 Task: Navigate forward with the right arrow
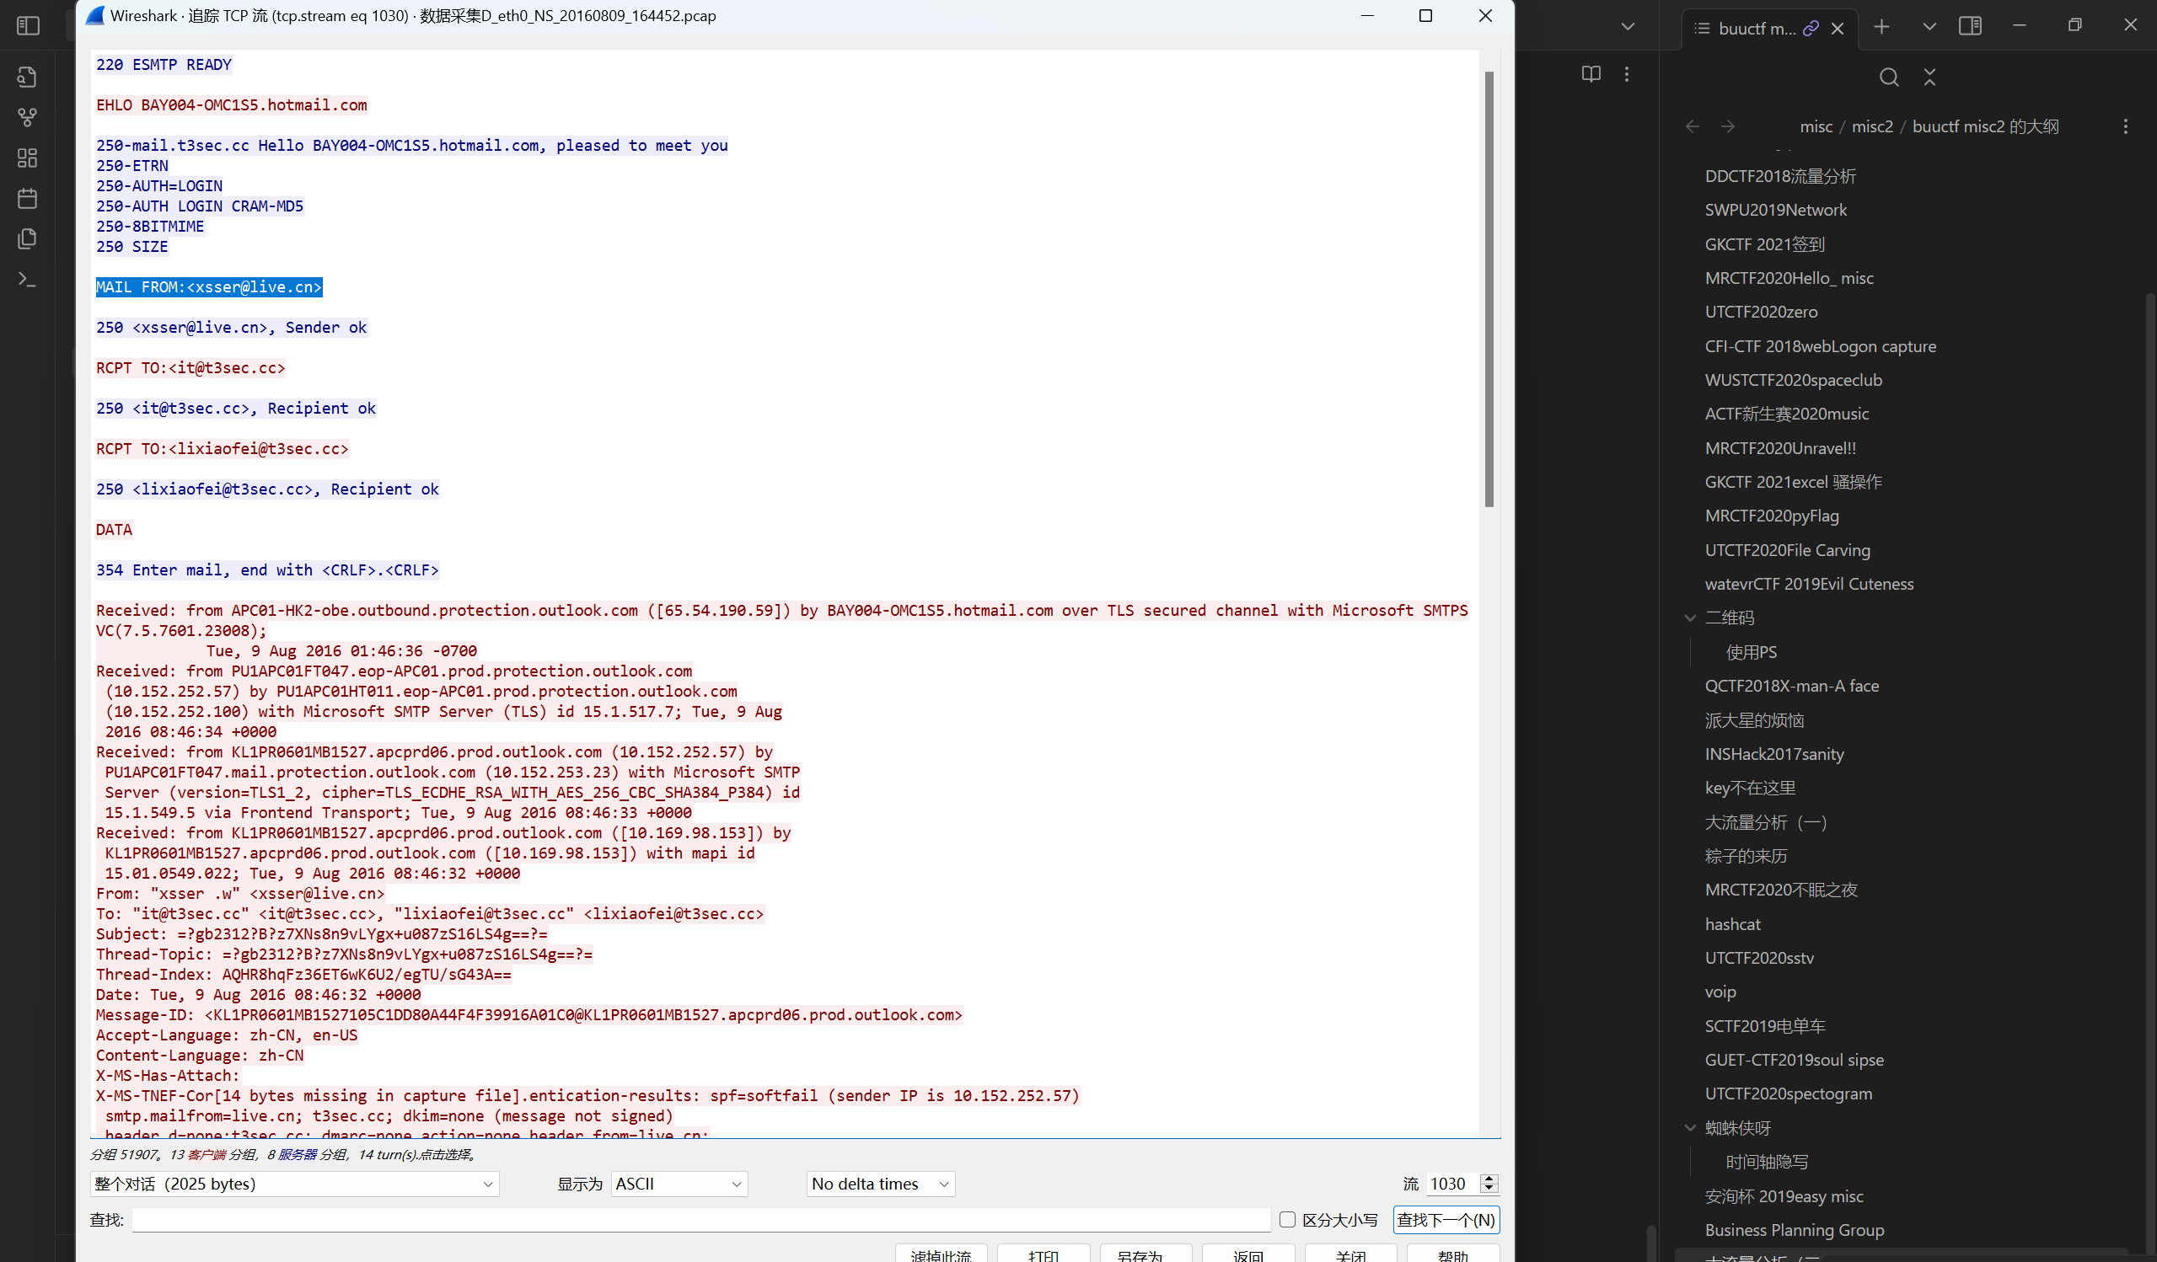click(1728, 126)
